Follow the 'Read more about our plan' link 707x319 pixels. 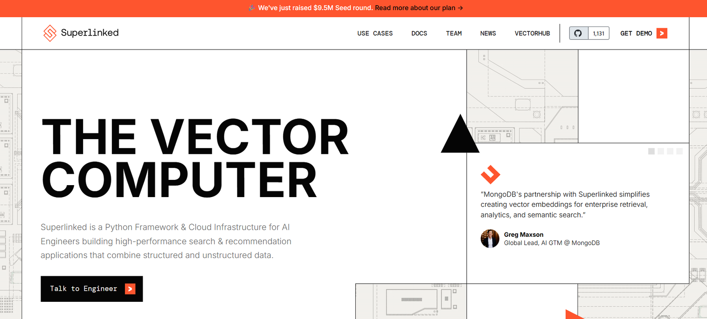coord(415,8)
